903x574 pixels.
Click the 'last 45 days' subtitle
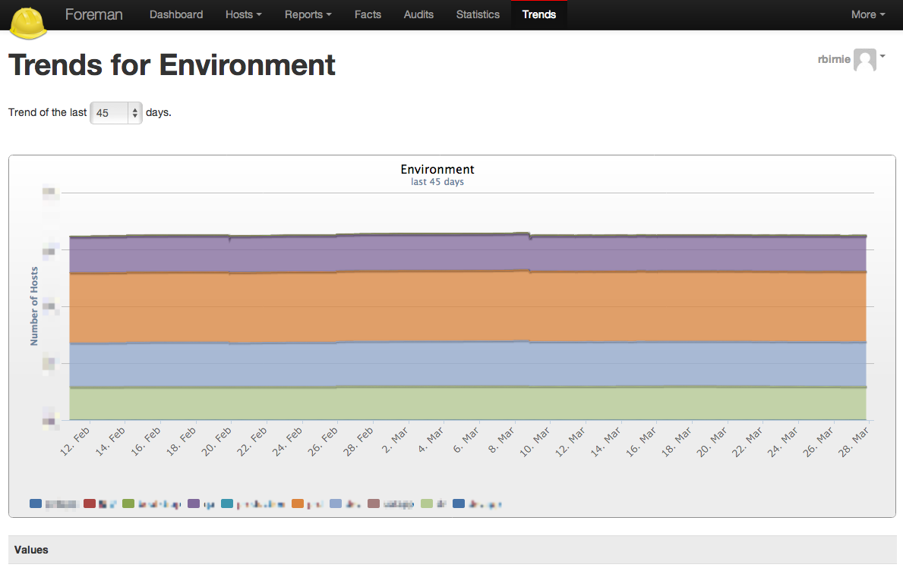[437, 182]
